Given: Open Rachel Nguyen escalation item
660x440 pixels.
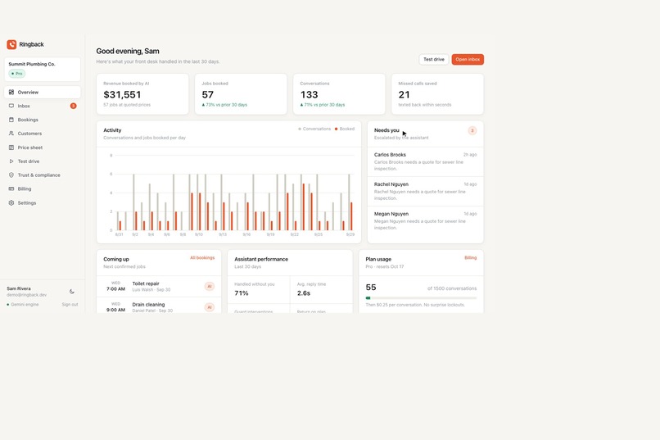Looking at the screenshot, I should click(425, 191).
